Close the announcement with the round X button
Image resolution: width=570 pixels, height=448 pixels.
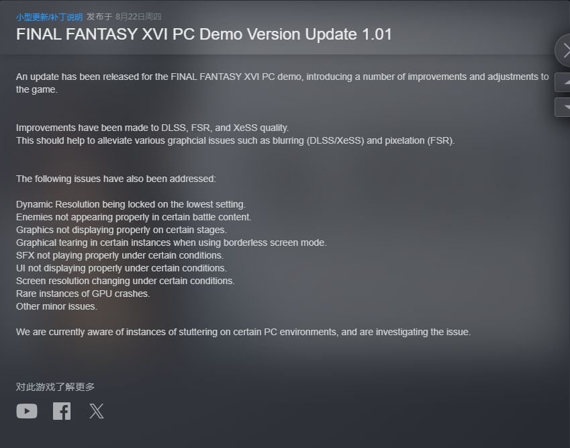tap(563, 50)
